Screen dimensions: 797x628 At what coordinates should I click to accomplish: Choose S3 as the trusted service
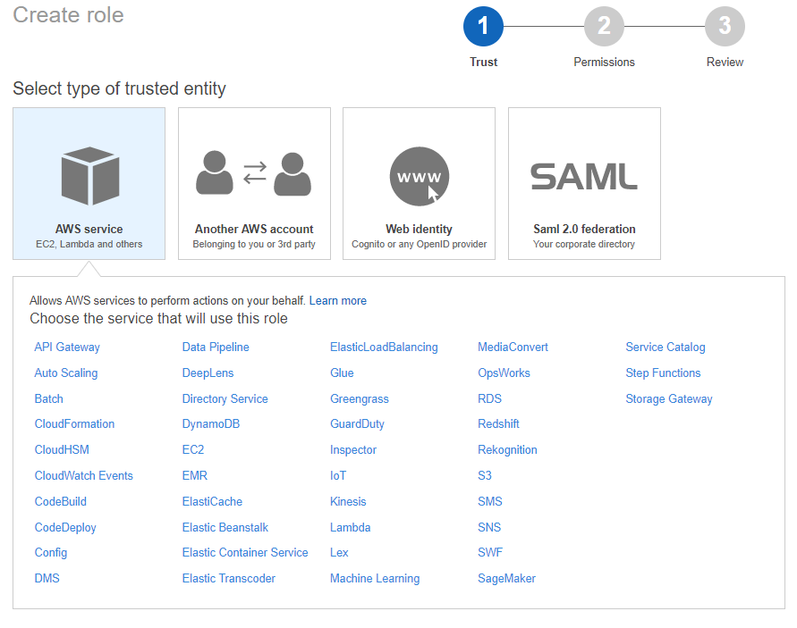point(485,476)
